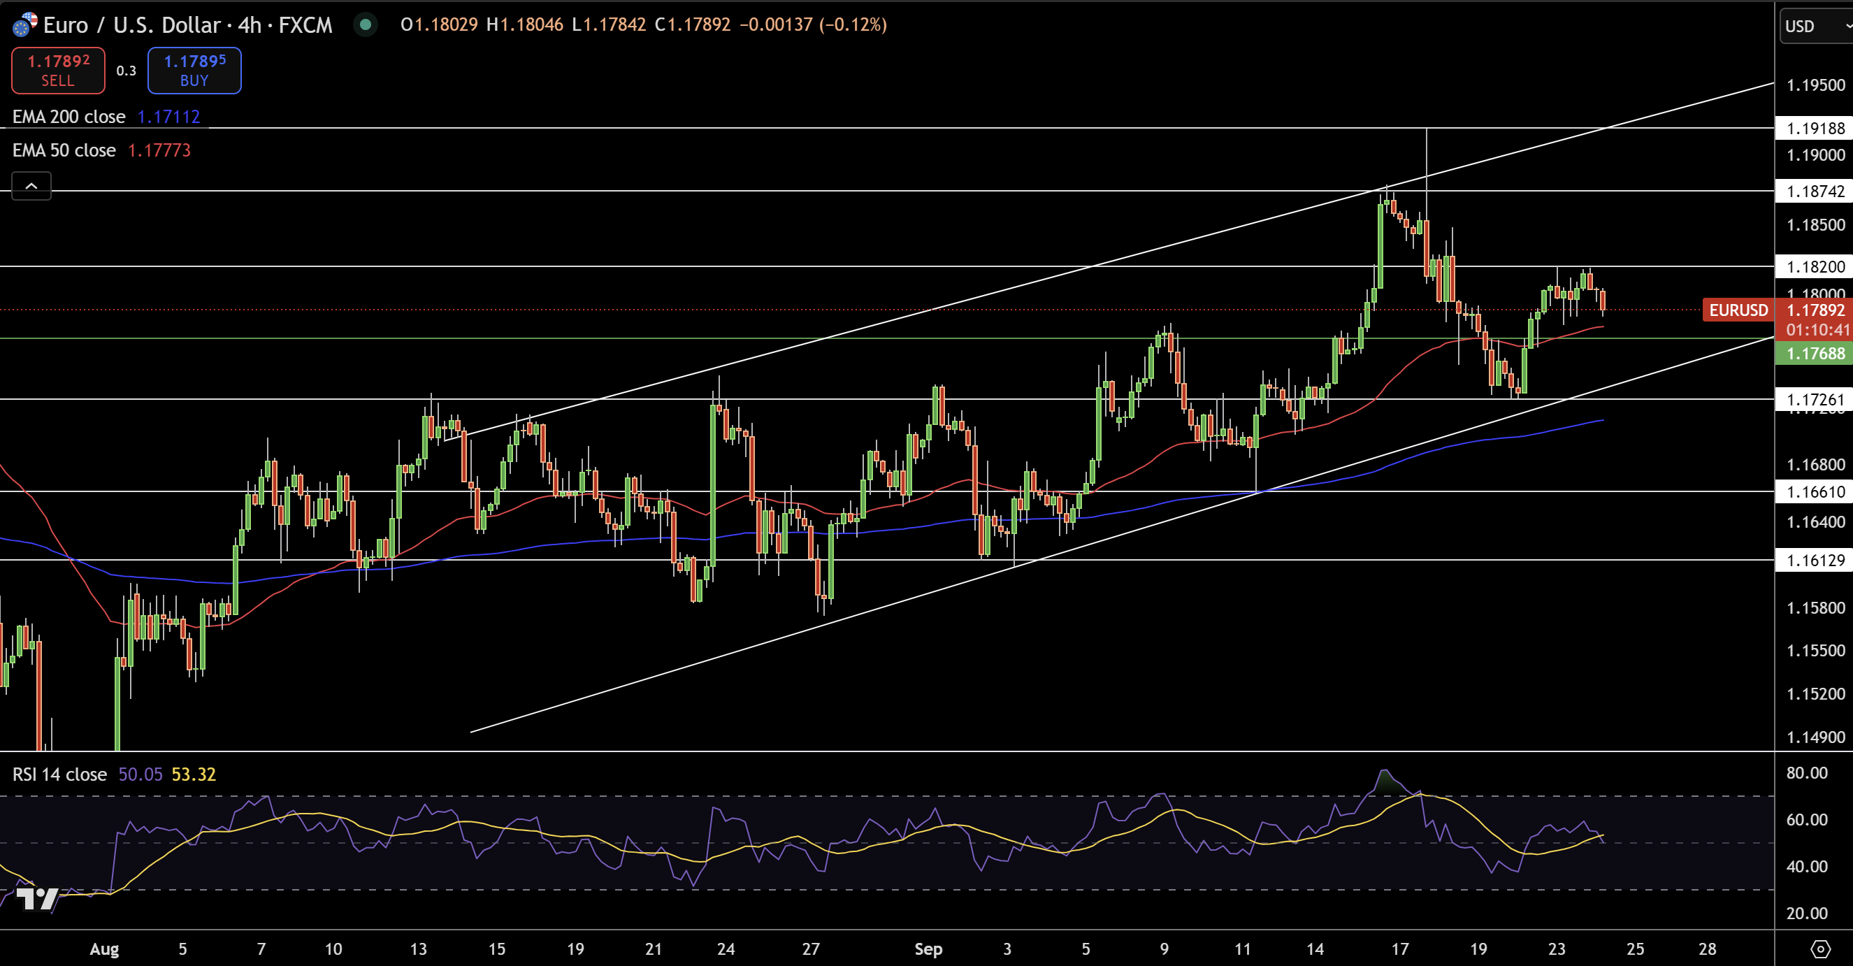Click the 80.00 RSI scale label
This screenshot has height=966, width=1853.
coord(1807,772)
